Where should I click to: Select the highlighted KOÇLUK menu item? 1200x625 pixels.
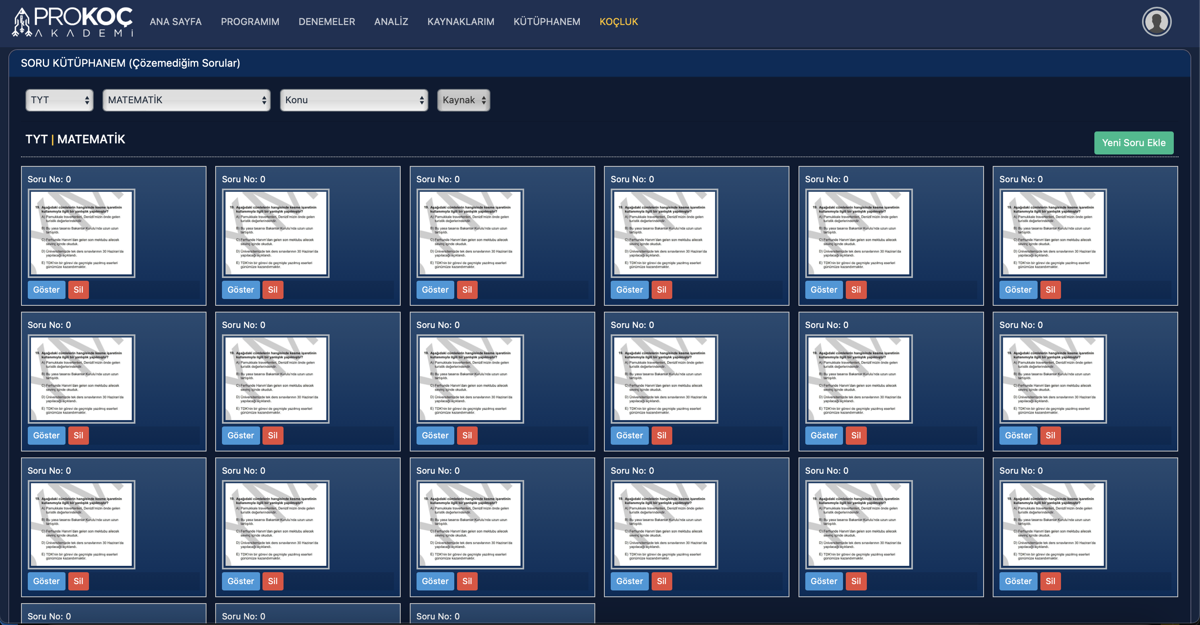click(618, 21)
